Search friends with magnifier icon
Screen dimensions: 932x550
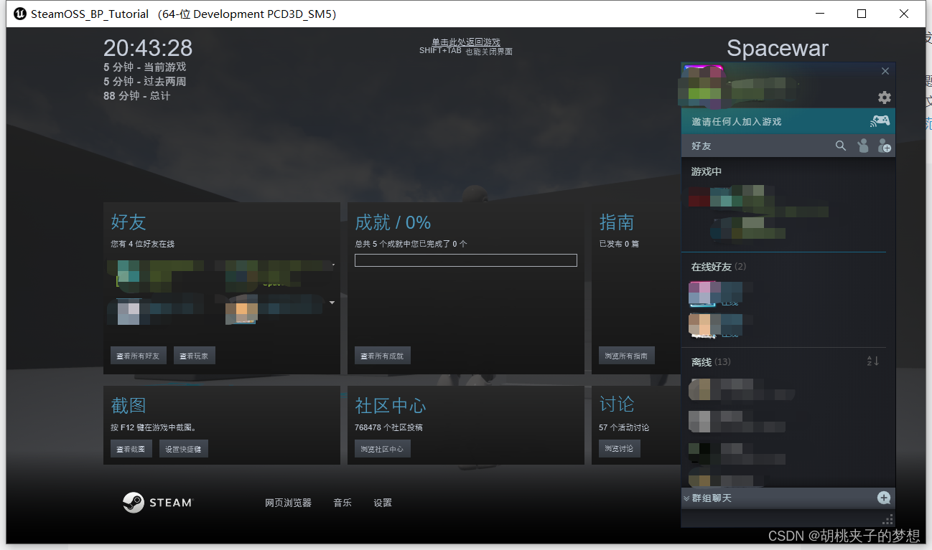point(841,146)
